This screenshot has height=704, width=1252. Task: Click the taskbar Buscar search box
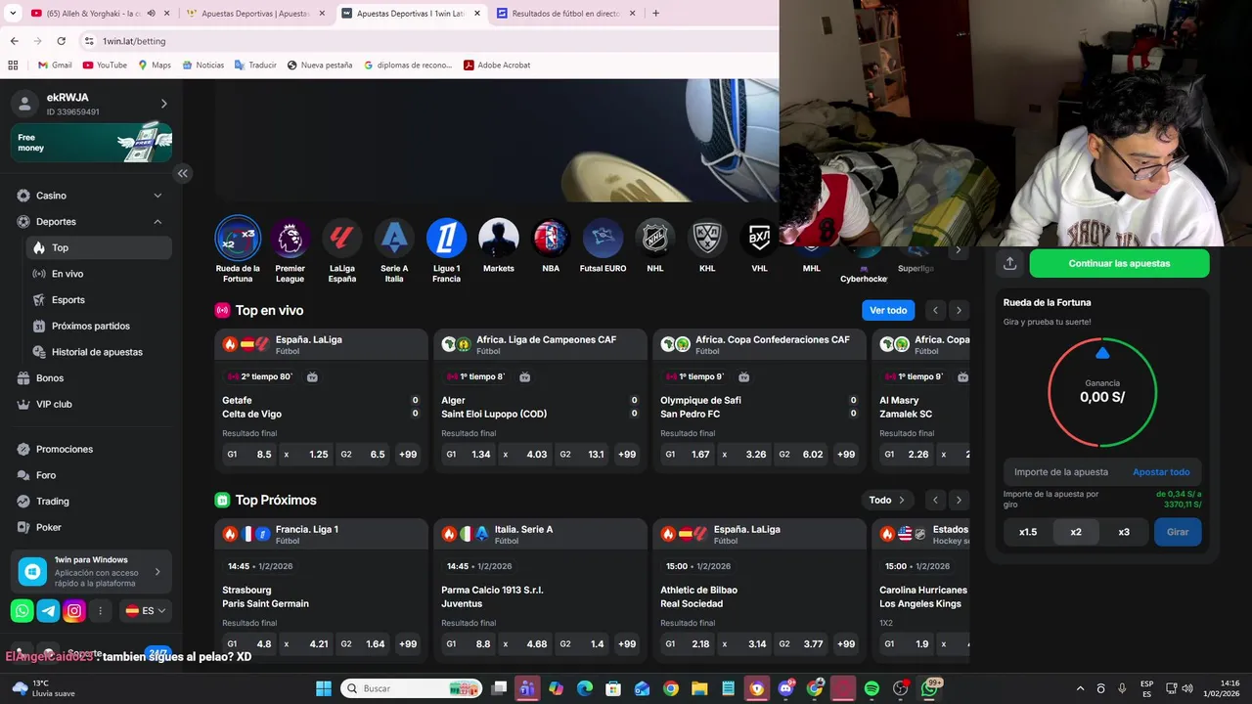pyautogui.click(x=411, y=688)
